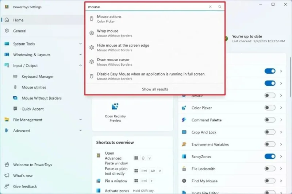Open What's new page
The width and height of the screenshot is (292, 194).
pos(43,176)
